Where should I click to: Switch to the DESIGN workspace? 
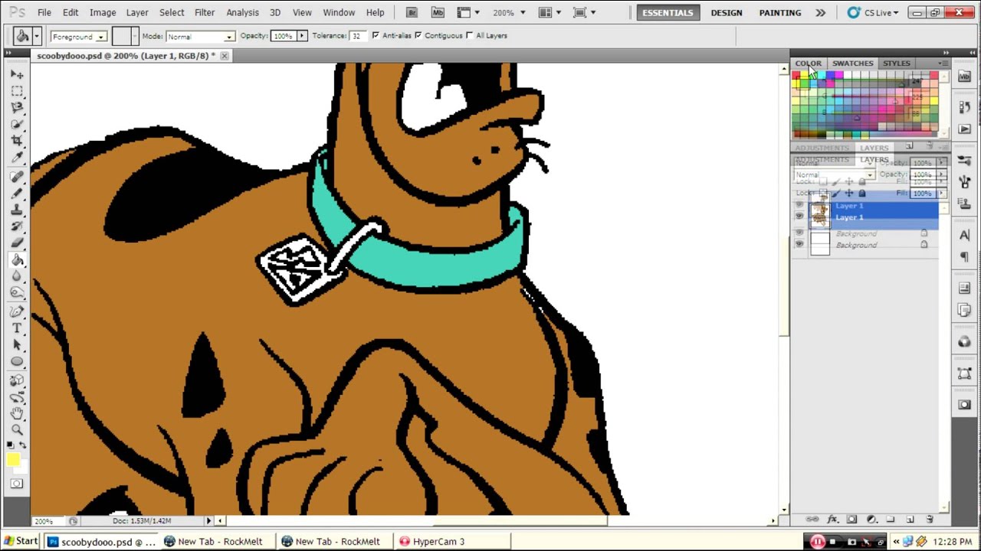click(726, 12)
